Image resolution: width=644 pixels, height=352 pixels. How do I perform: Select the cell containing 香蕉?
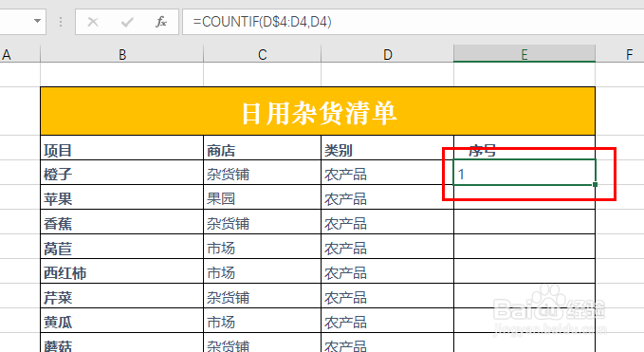(122, 222)
